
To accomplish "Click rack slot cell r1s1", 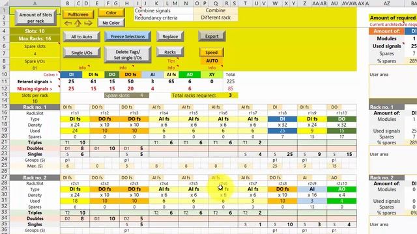I will [x=75, y=113].
